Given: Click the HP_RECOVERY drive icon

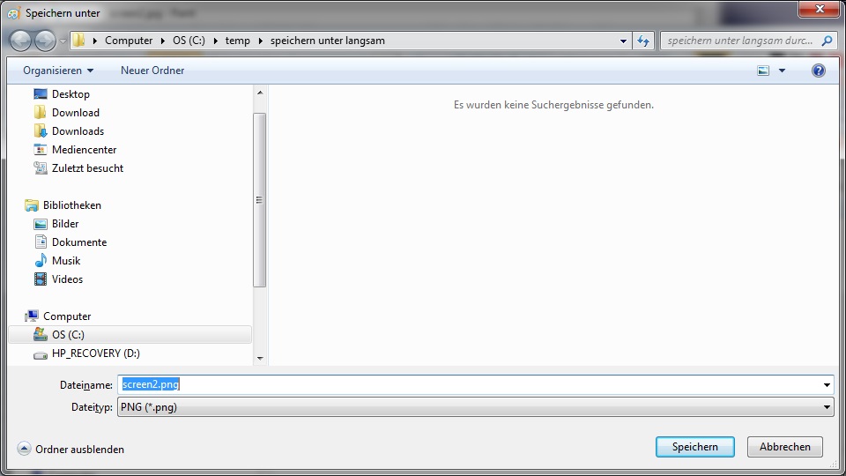Looking at the screenshot, I should (41, 354).
